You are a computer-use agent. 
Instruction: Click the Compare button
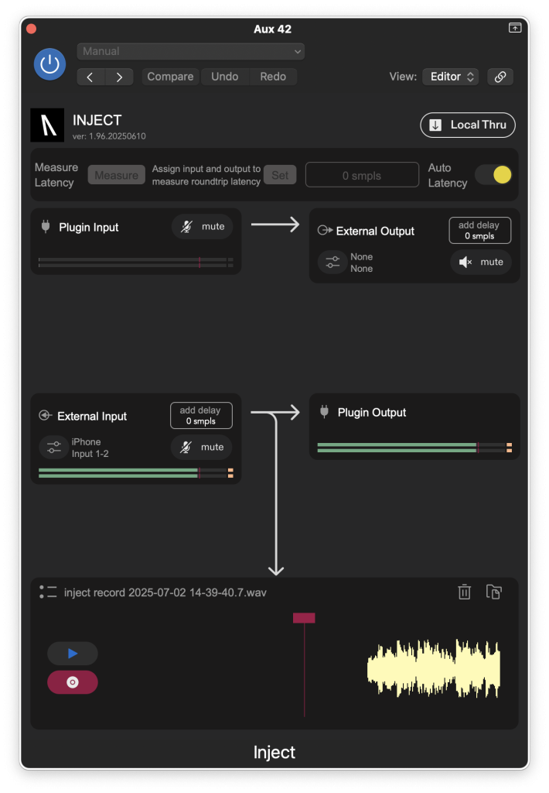(170, 77)
